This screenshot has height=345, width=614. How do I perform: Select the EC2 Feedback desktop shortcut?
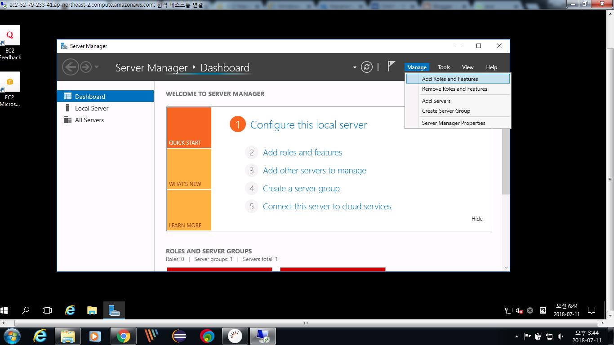coord(10,43)
